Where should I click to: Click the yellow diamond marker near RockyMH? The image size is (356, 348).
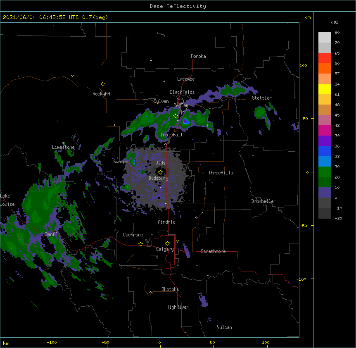pos(103,84)
